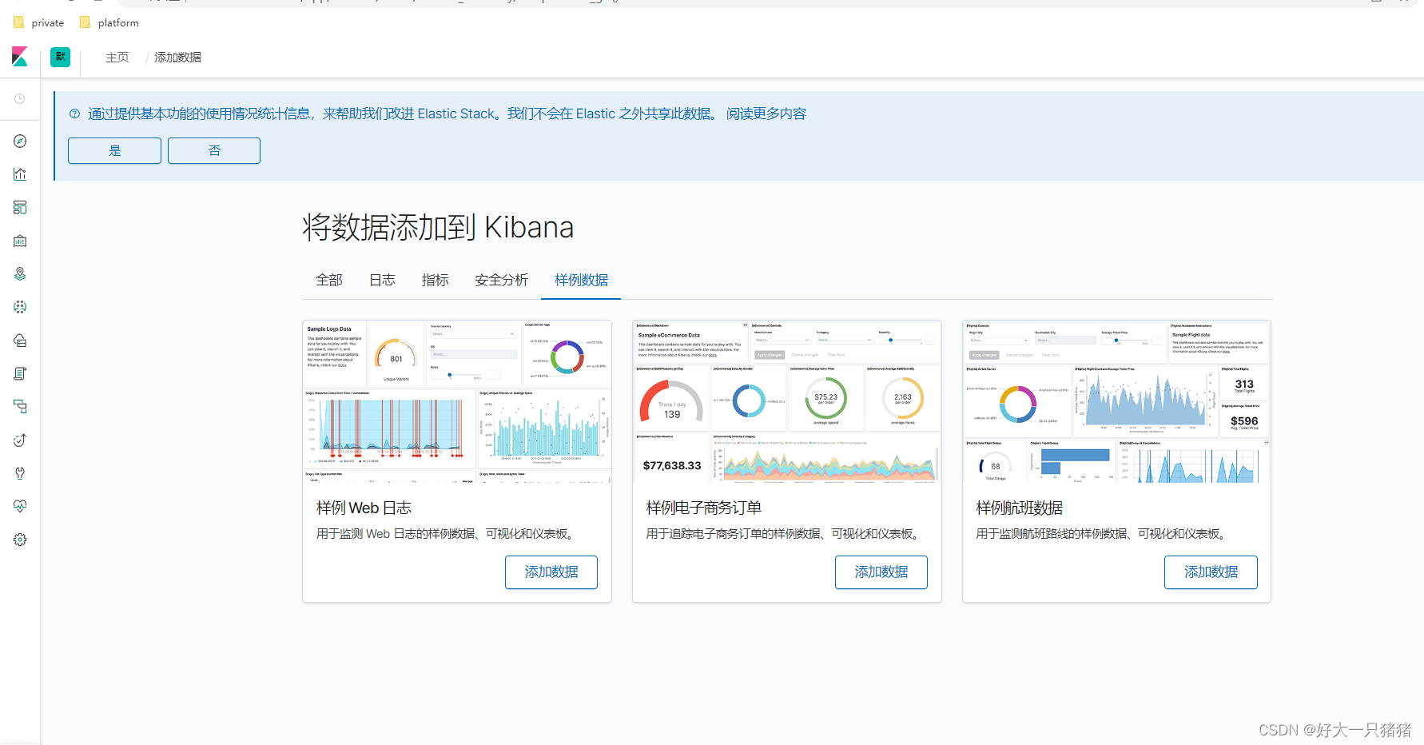
Task: Open the platform bookmarks folder
Action: (x=109, y=23)
